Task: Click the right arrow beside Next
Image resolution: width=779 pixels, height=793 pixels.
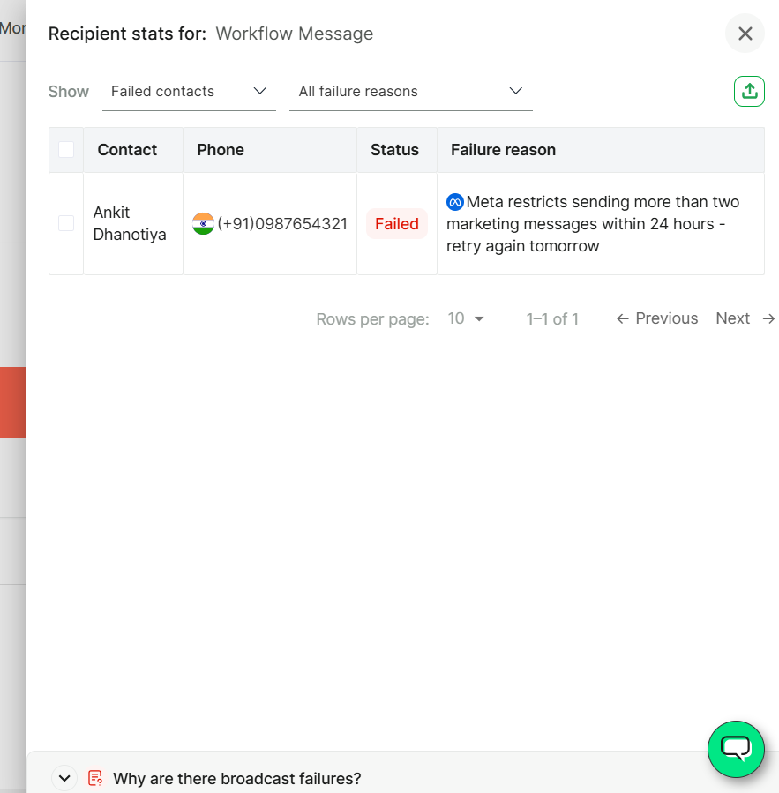Action: 768,318
